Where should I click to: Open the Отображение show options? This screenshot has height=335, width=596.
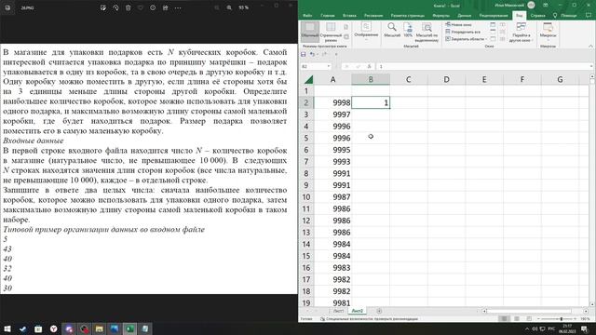coord(366,31)
